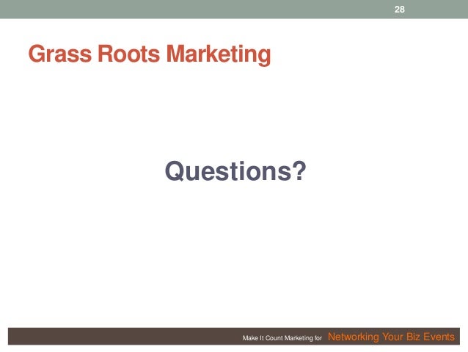Click the "Questions?" text in the slide center
Screen dimensions: 468x352
click(x=235, y=170)
